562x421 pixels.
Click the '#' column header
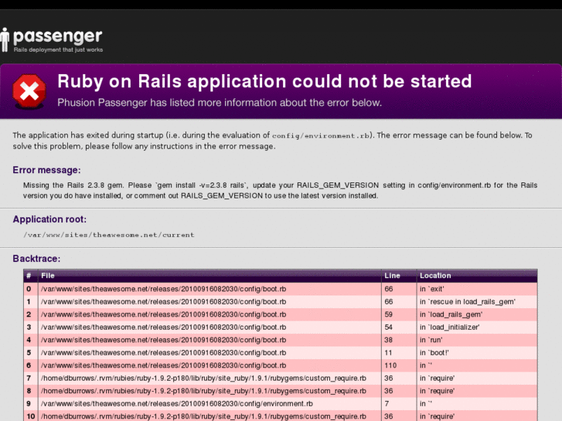29,276
